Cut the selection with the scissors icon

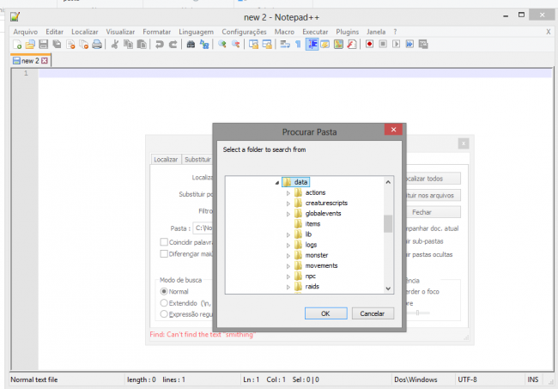click(x=114, y=44)
